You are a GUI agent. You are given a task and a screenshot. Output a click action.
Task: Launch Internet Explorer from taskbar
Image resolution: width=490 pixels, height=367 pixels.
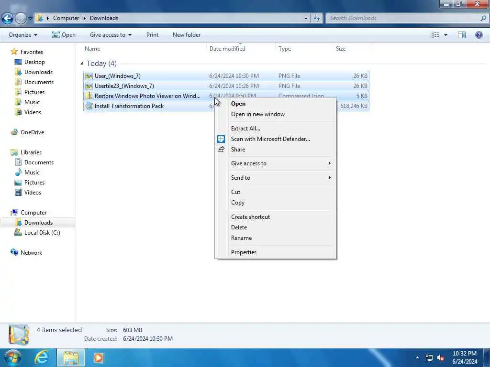pos(42,357)
